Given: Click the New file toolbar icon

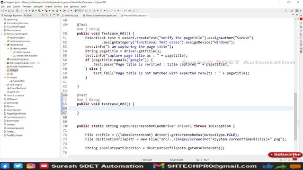Looking at the screenshot, I should click(x=3, y=11).
